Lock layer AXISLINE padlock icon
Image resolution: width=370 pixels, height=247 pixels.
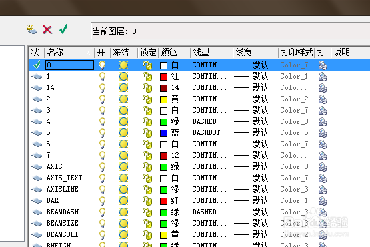tap(147, 190)
